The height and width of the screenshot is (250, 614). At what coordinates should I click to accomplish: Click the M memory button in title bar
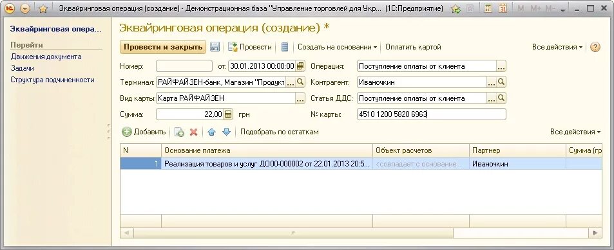[521, 8]
